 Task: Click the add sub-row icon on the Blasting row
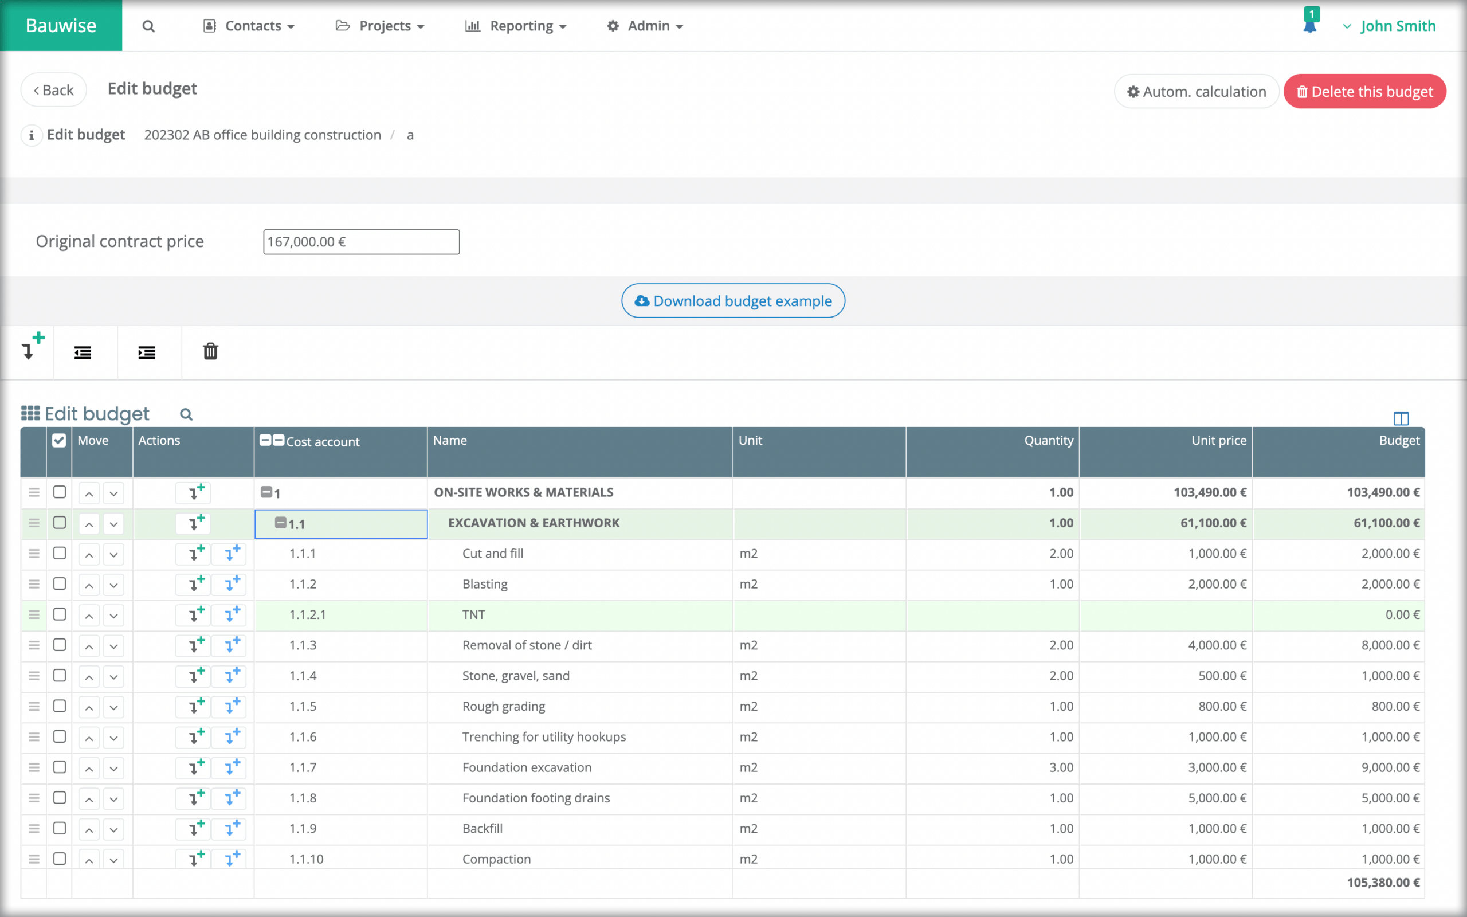[230, 584]
